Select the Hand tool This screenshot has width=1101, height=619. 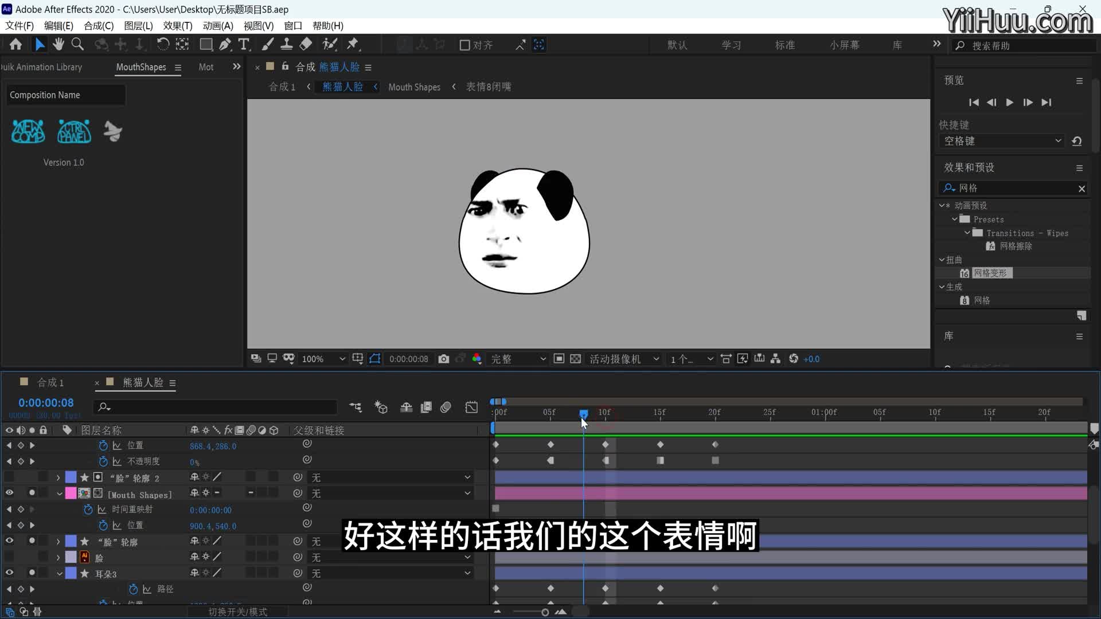click(x=58, y=44)
